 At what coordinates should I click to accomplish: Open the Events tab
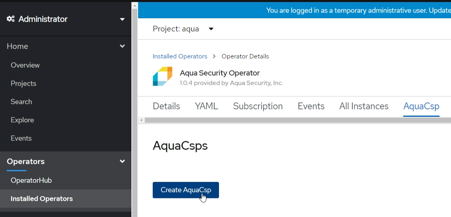[311, 107]
